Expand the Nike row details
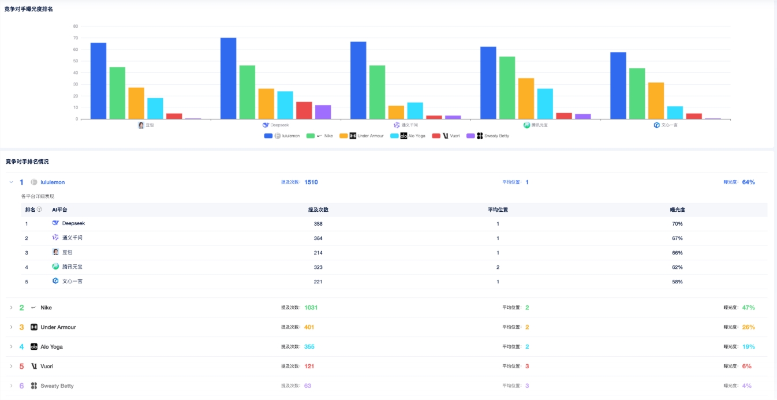Image resolution: width=777 pixels, height=400 pixels. click(10, 307)
